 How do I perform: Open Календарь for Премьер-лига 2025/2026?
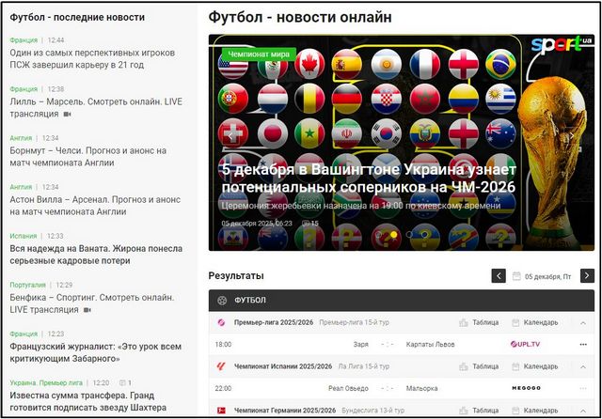pyautogui.click(x=535, y=322)
